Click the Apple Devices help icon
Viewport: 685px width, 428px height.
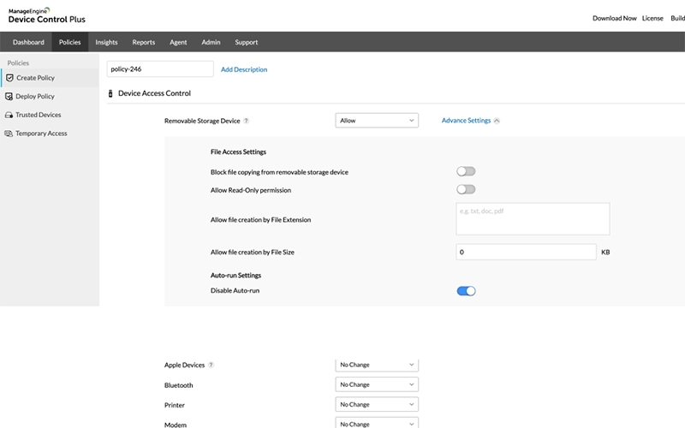pyautogui.click(x=211, y=365)
